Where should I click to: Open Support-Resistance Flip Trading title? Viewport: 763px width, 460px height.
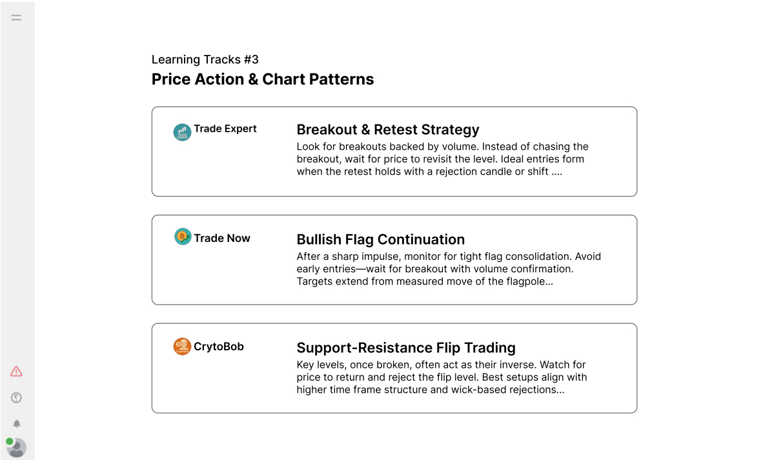(406, 348)
